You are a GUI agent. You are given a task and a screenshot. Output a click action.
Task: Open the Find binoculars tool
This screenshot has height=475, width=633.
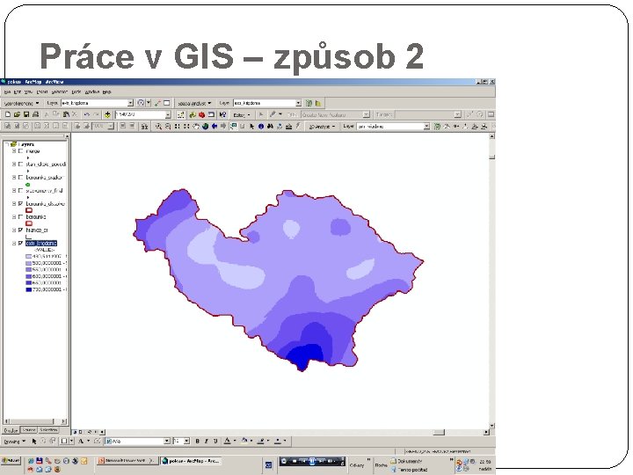tap(270, 127)
